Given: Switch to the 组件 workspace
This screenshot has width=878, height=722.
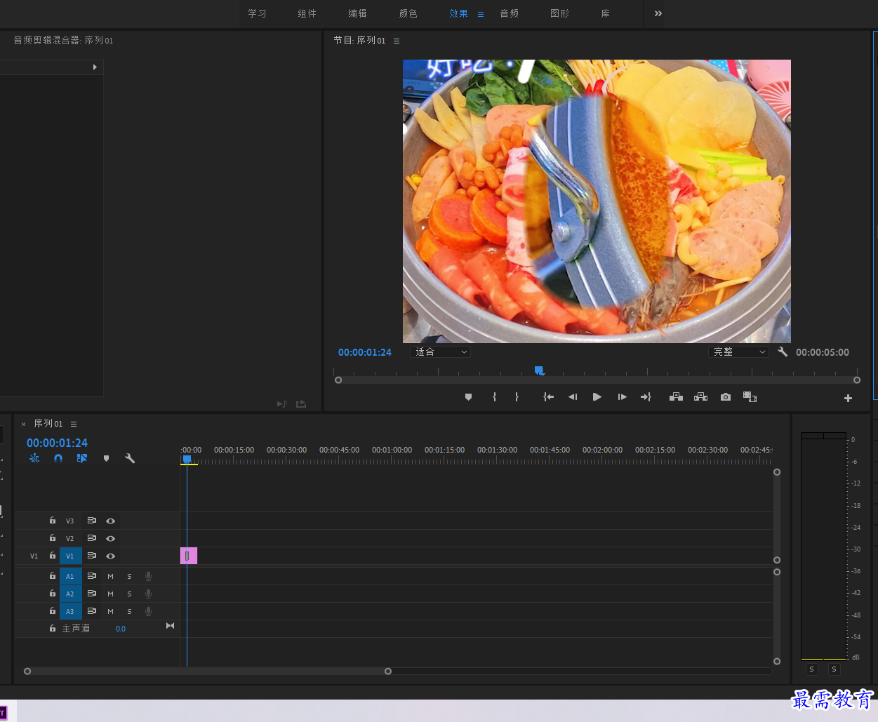Looking at the screenshot, I should 307,13.
